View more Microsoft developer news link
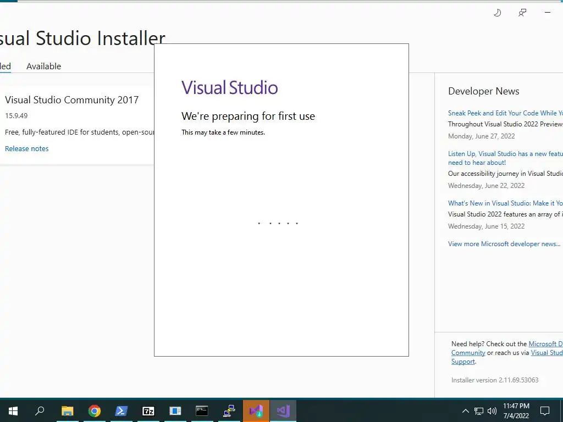The height and width of the screenshot is (422, 563). click(x=504, y=243)
